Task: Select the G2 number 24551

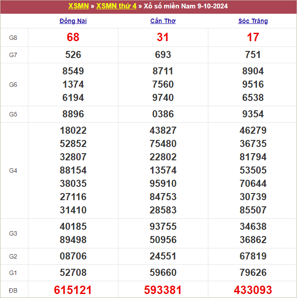Action: tap(163, 256)
